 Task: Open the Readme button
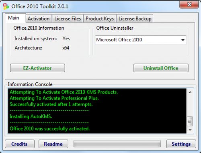(53, 144)
